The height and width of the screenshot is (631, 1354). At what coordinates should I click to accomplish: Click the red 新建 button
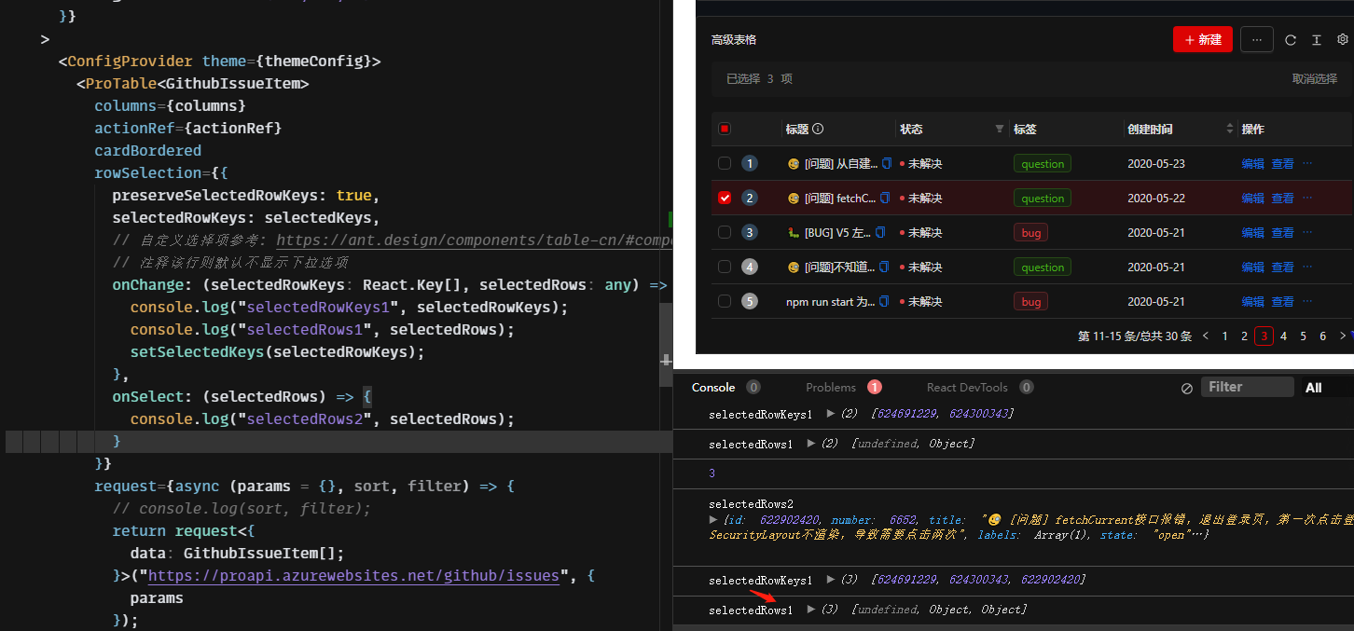click(x=1202, y=39)
